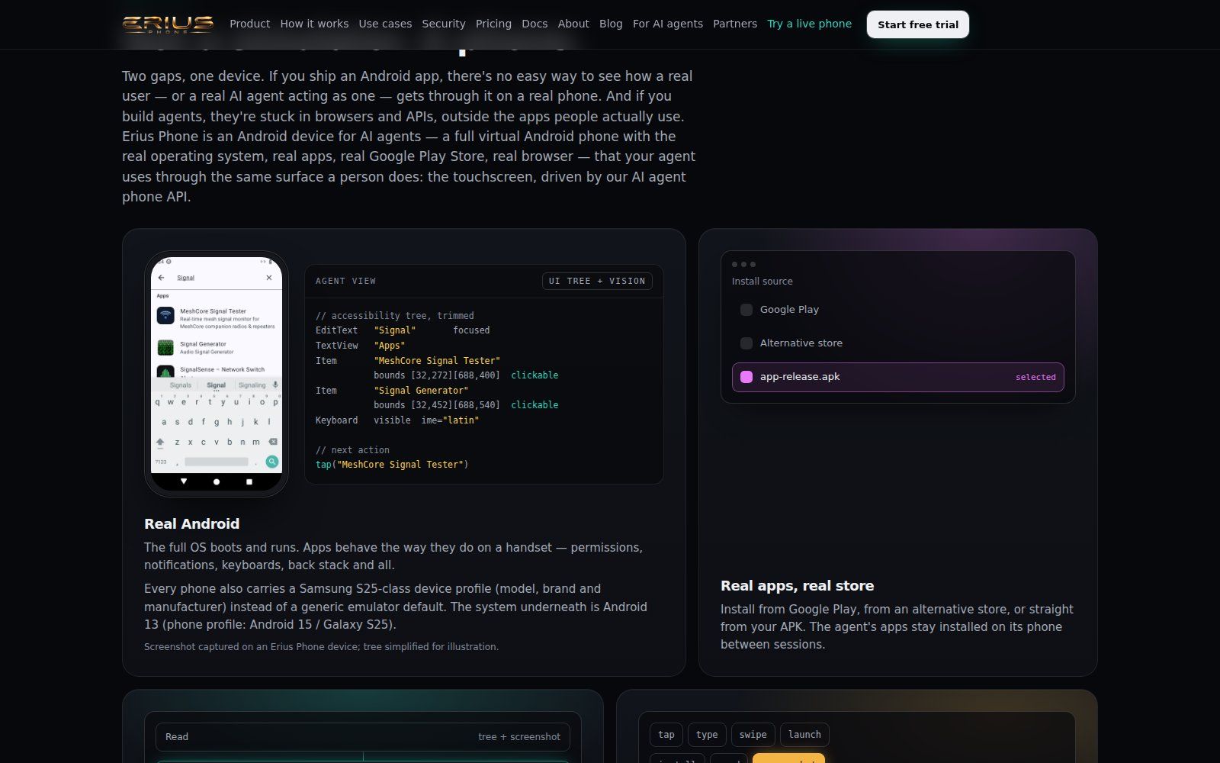
Task: Open the Docs link
Action: 535,24
